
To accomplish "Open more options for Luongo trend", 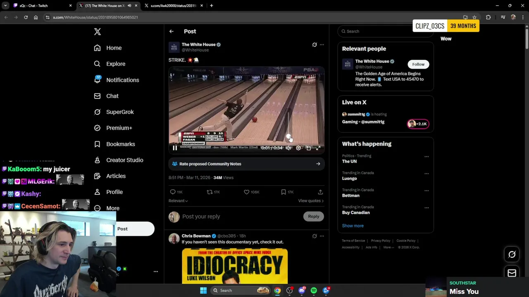I will [x=427, y=174].
